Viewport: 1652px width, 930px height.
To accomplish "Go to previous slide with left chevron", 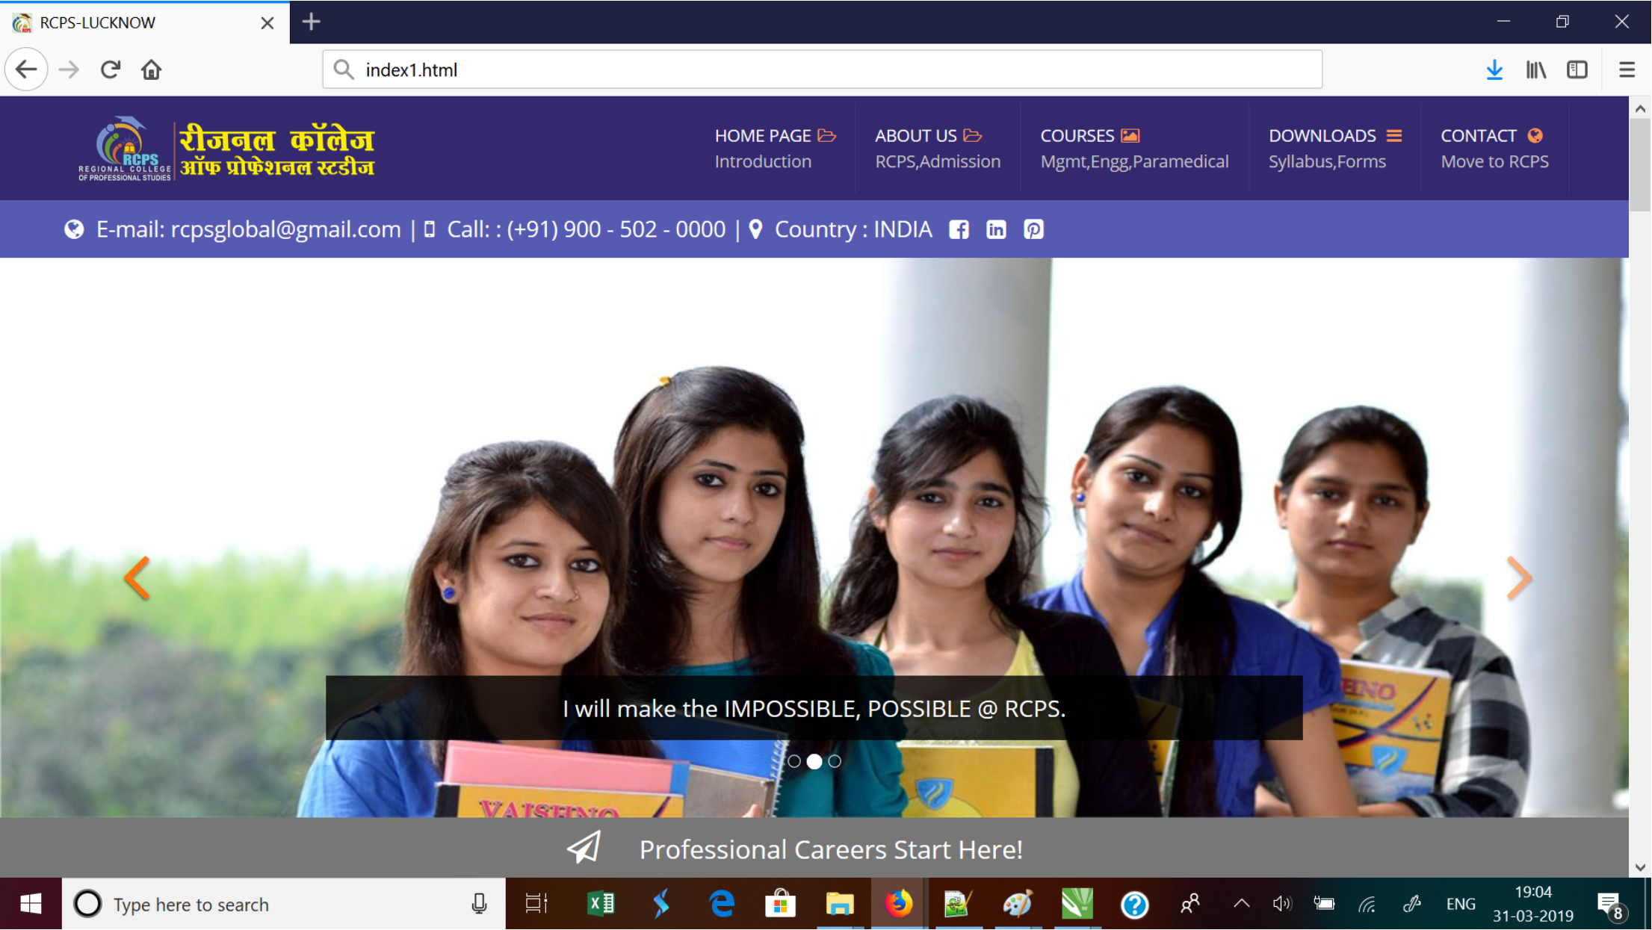I will tap(137, 578).
